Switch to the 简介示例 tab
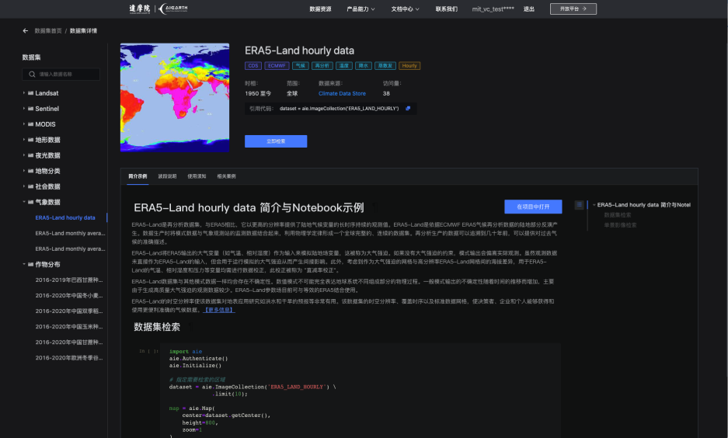The width and height of the screenshot is (728, 438). (x=138, y=176)
